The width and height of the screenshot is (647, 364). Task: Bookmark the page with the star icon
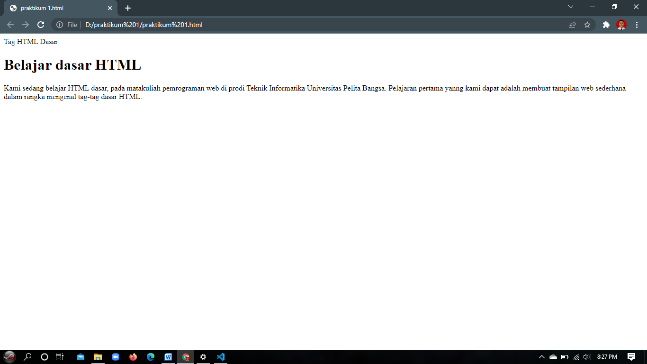(587, 25)
